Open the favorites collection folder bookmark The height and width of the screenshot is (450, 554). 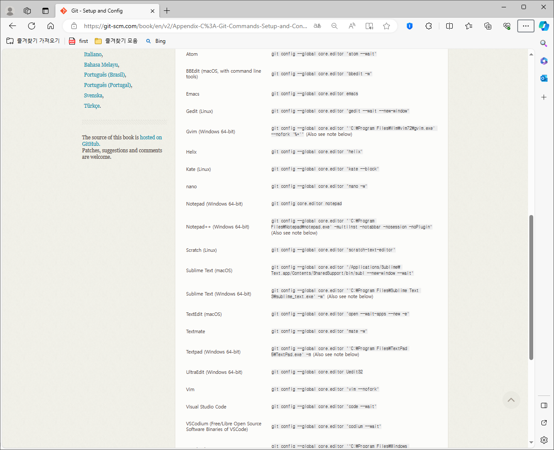116,41
